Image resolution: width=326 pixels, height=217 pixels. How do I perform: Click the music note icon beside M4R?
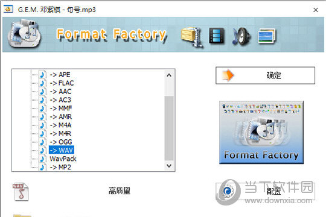click(43, 134)
